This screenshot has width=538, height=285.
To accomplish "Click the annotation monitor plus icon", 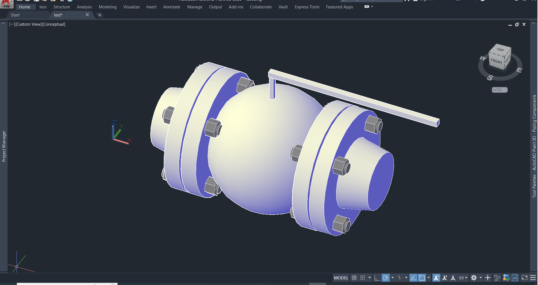I will point(488,278).
